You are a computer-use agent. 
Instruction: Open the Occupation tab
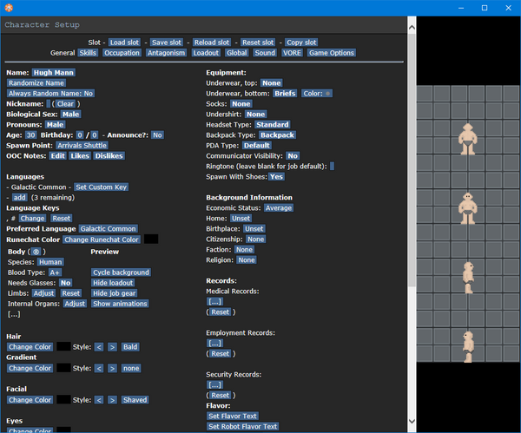pyautogui.click(x=122, y=53)
